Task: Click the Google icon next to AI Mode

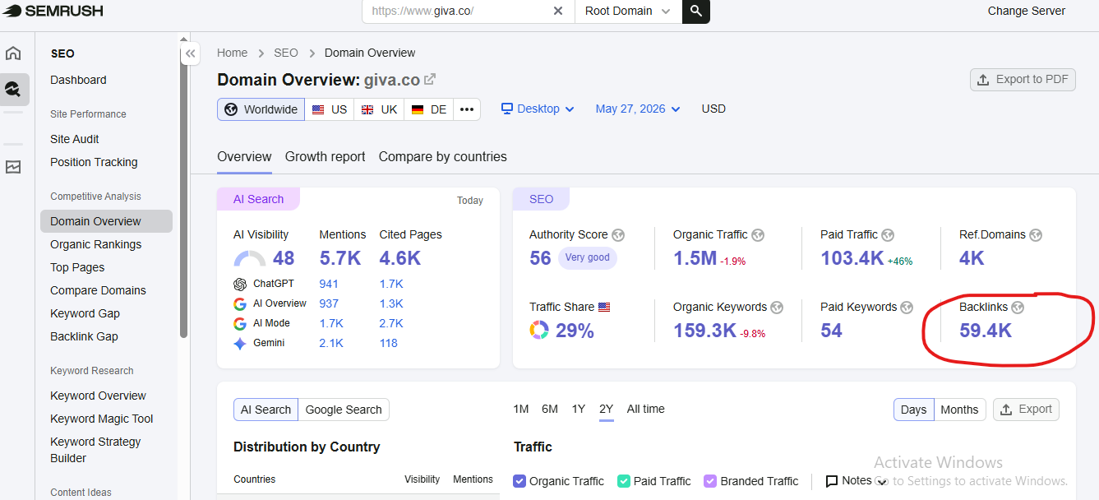Action: [x=240, y=323]
